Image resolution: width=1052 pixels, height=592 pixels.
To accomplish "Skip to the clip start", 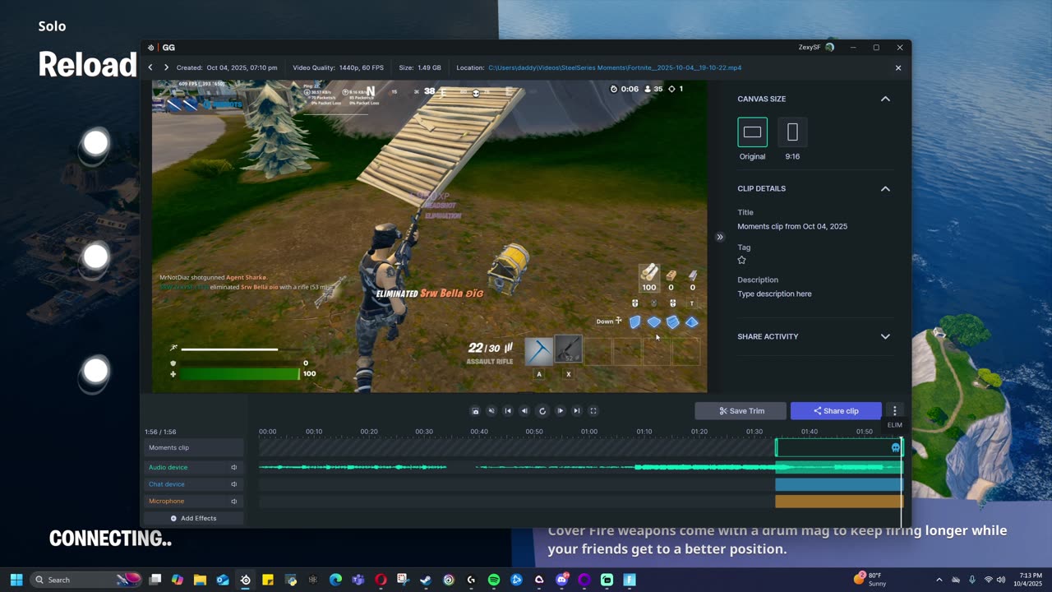I will 508,411.
